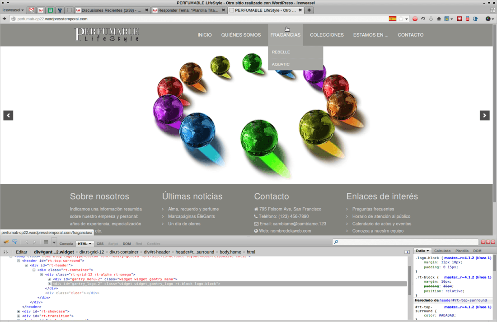497x322 pixels.
Task: Go forward in the Firebug panel history
Action: [x=34, y=242]
